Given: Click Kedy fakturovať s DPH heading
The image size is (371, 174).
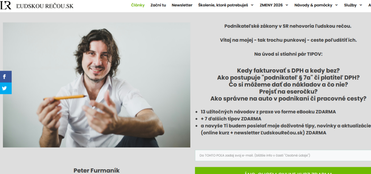Looking at the screenshot, I should 288,71.
